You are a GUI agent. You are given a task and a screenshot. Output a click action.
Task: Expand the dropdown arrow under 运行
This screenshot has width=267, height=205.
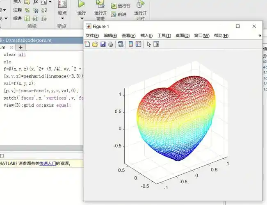tap(82, 18)
